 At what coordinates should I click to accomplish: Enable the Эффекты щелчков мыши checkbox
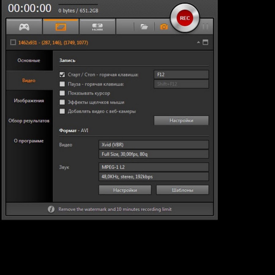click(x=62, y=102)
